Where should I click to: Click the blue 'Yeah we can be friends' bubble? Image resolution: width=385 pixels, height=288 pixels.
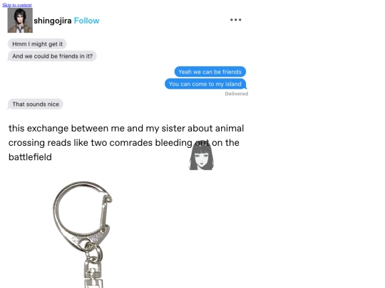(x=210, y=72)
